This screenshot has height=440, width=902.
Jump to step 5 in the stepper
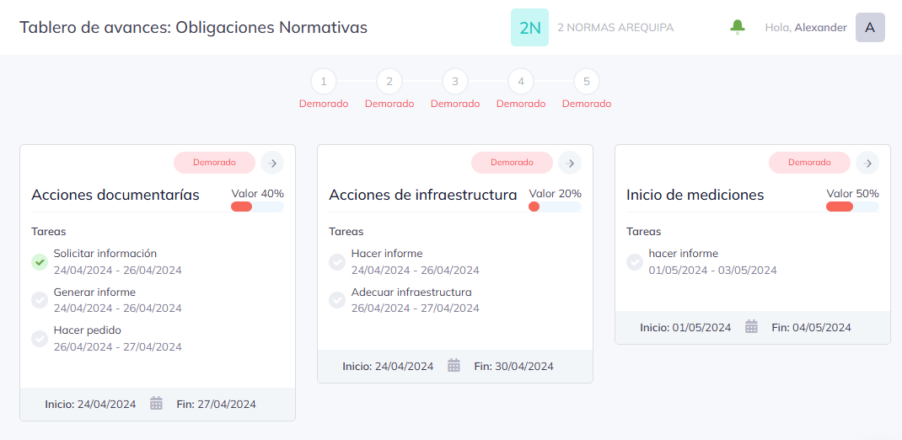[587, 82]
